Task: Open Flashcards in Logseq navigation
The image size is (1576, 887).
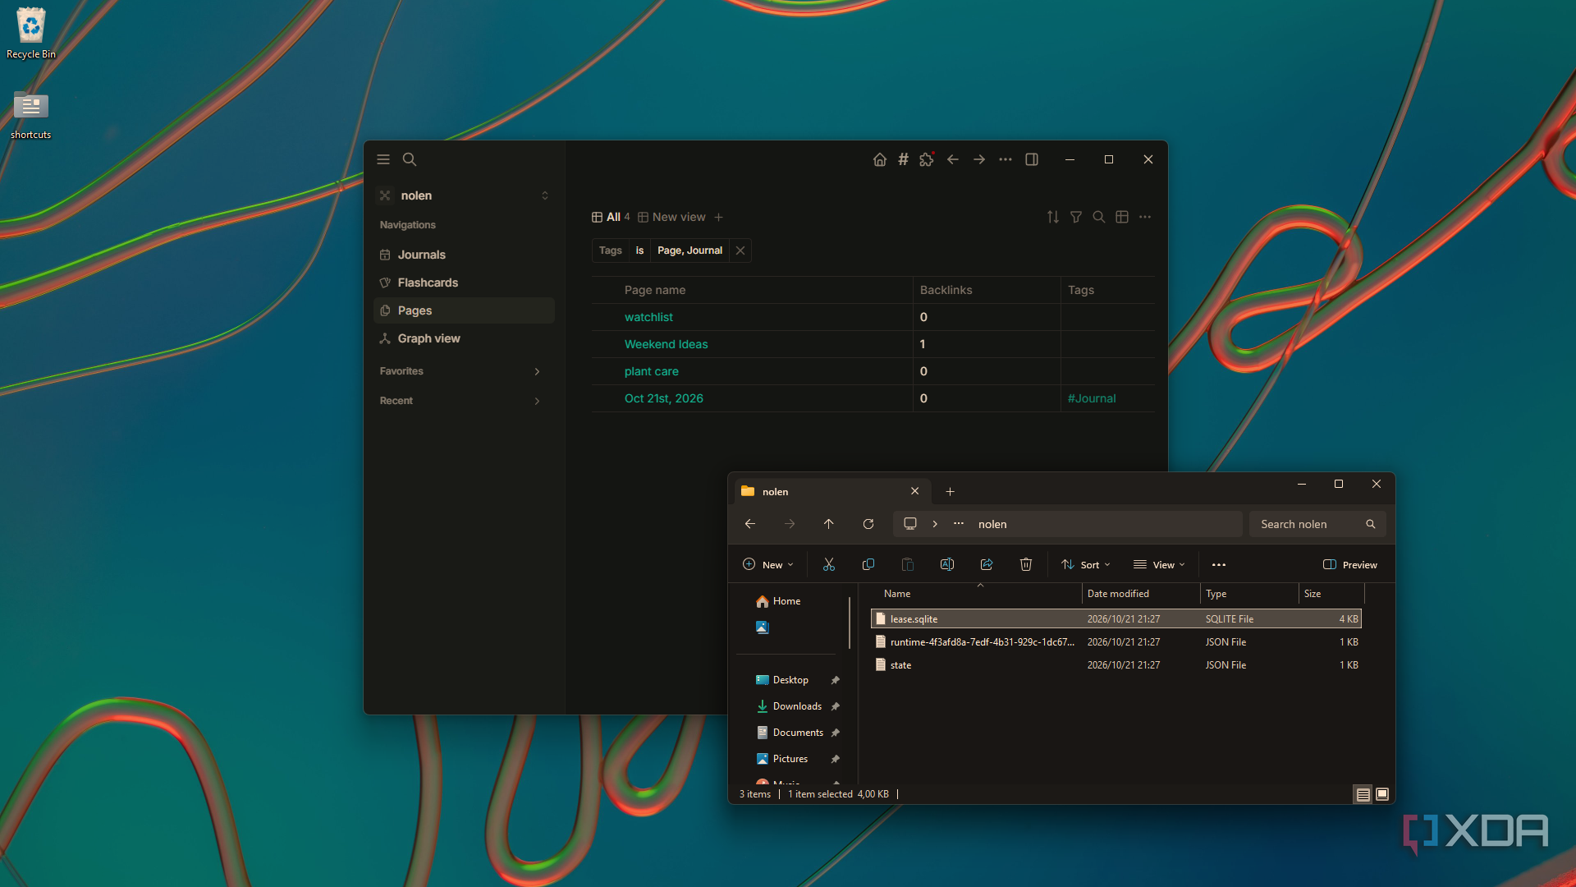Action: point(464,283)
